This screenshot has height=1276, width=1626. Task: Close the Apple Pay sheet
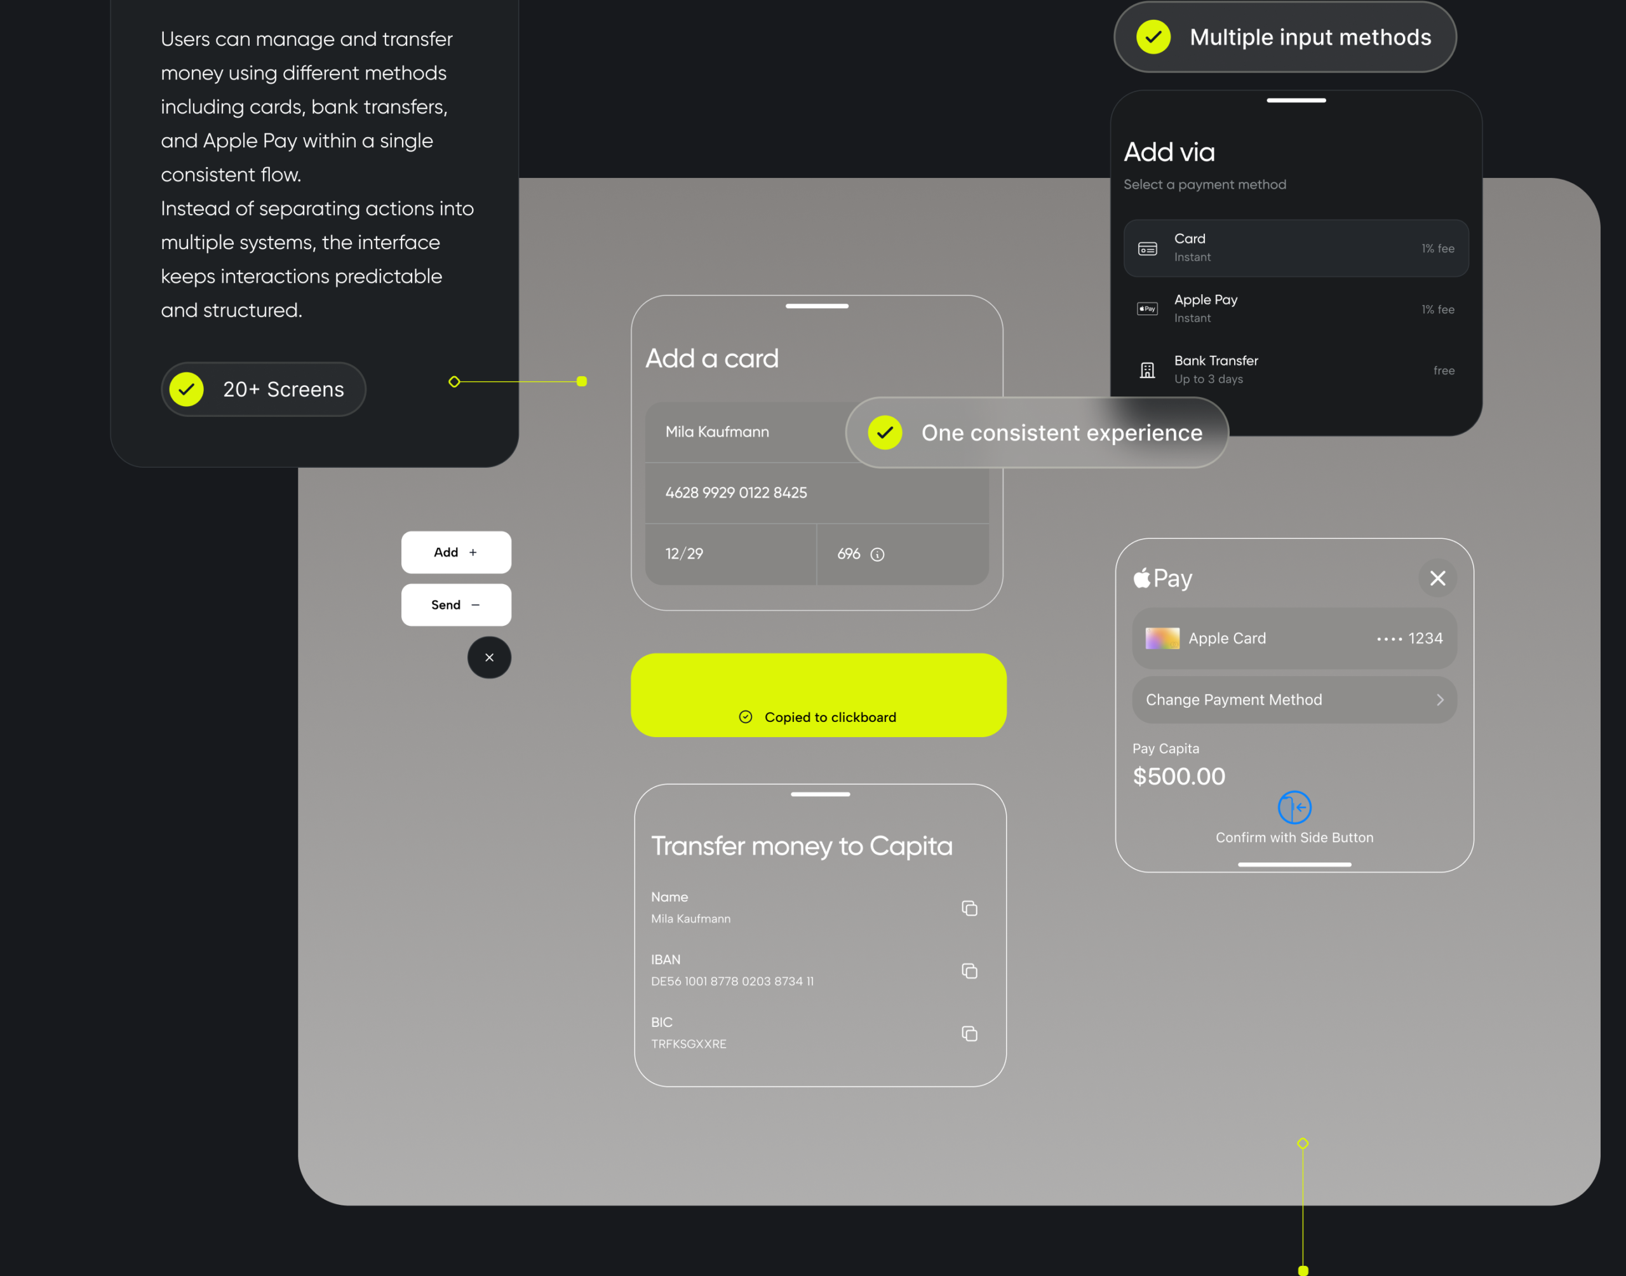(x=1437, y=578)
